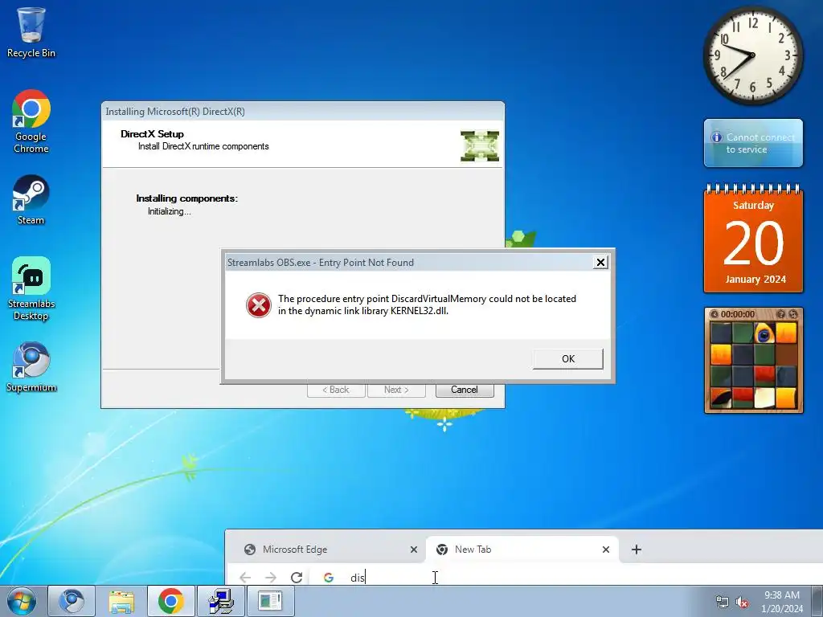Screen dimensions: 823x617
Task: Click the Google icon in the address bar
Action: pyautogui.click(x=329, y=578)
